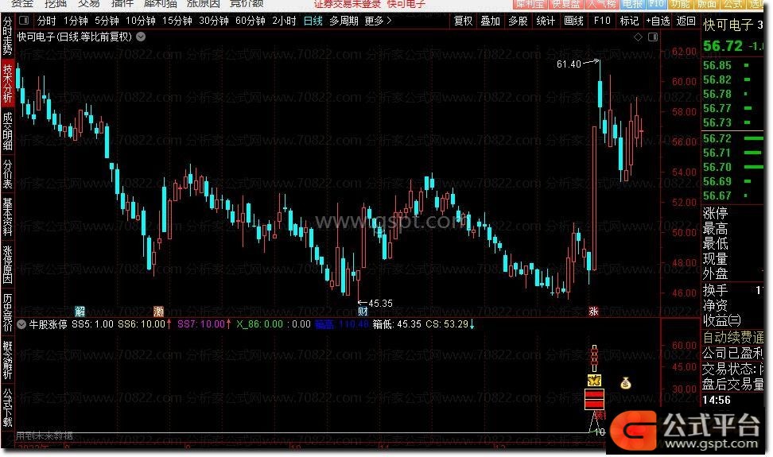
Task: Select 公式下载 in the left sidebar
Action: tap(7, 408)
